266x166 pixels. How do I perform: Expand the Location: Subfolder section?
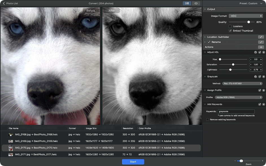(x=205, y=37)
